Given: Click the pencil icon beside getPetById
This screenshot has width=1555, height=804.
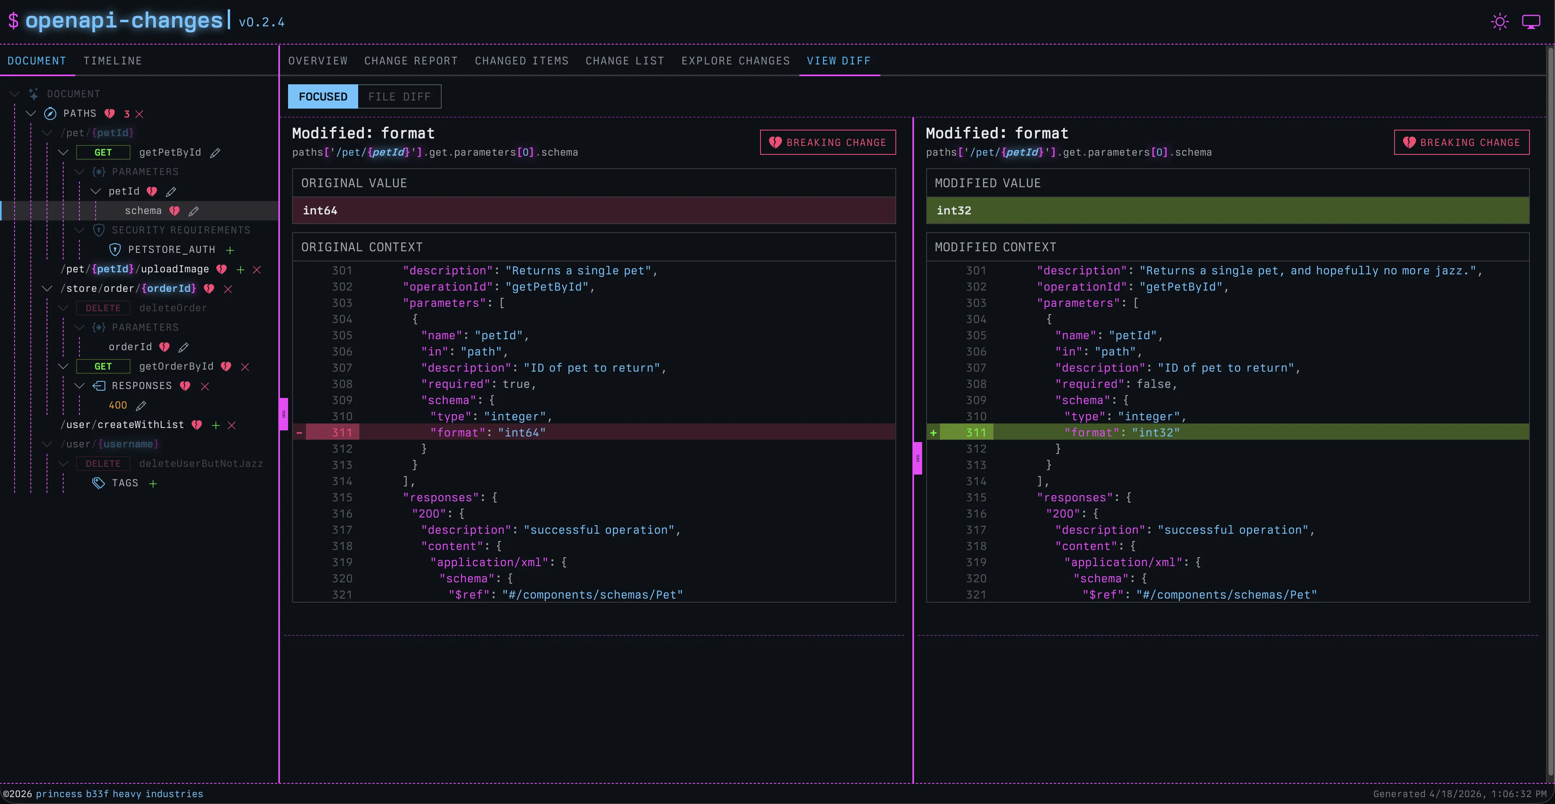Looking at the screenshot, I should coord(215,153).
